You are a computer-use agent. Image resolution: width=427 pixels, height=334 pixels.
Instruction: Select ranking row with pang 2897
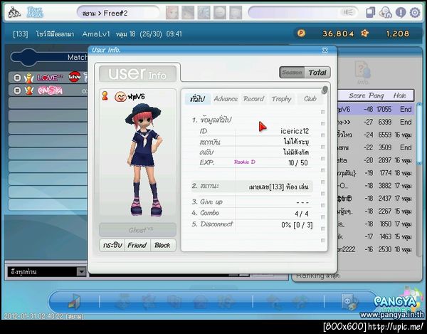click(x=376, y=160)
